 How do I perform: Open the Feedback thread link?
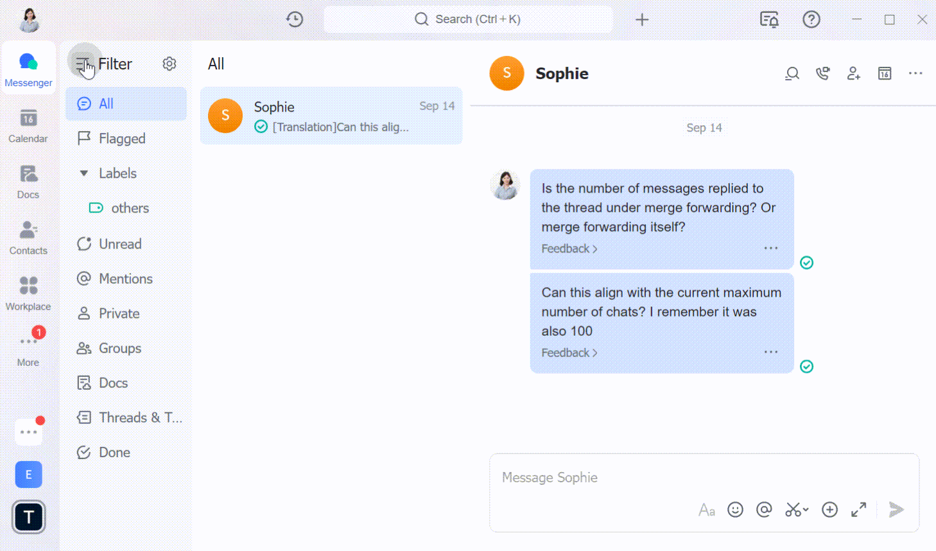(568, 249)
